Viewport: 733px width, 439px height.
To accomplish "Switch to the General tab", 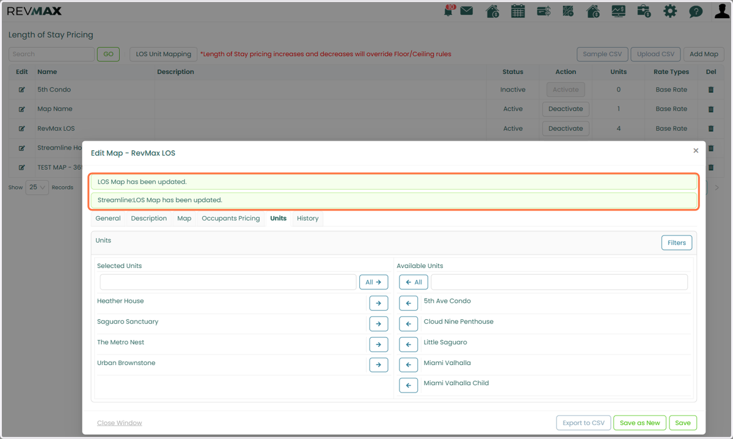I will [108, 219].
